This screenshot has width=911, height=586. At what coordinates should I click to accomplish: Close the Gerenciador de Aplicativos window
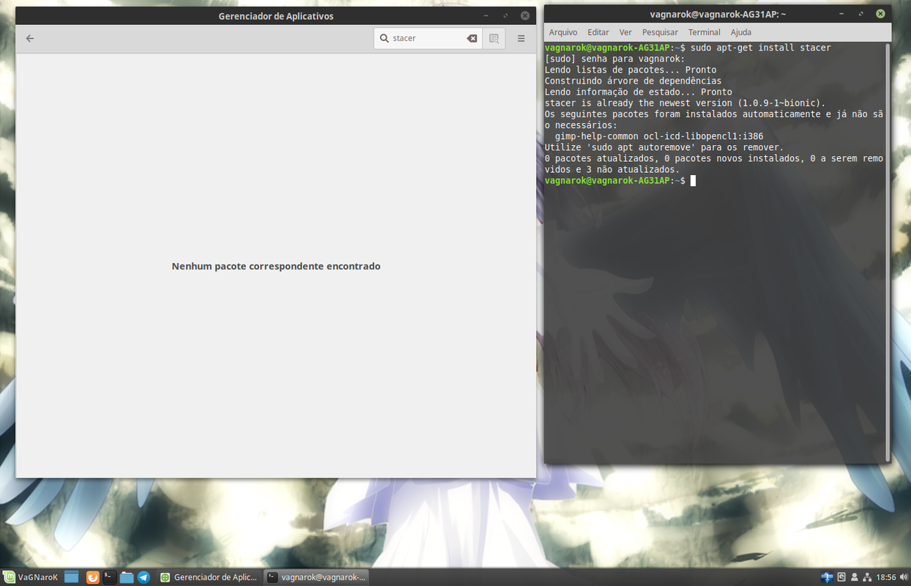coord(525,15)
